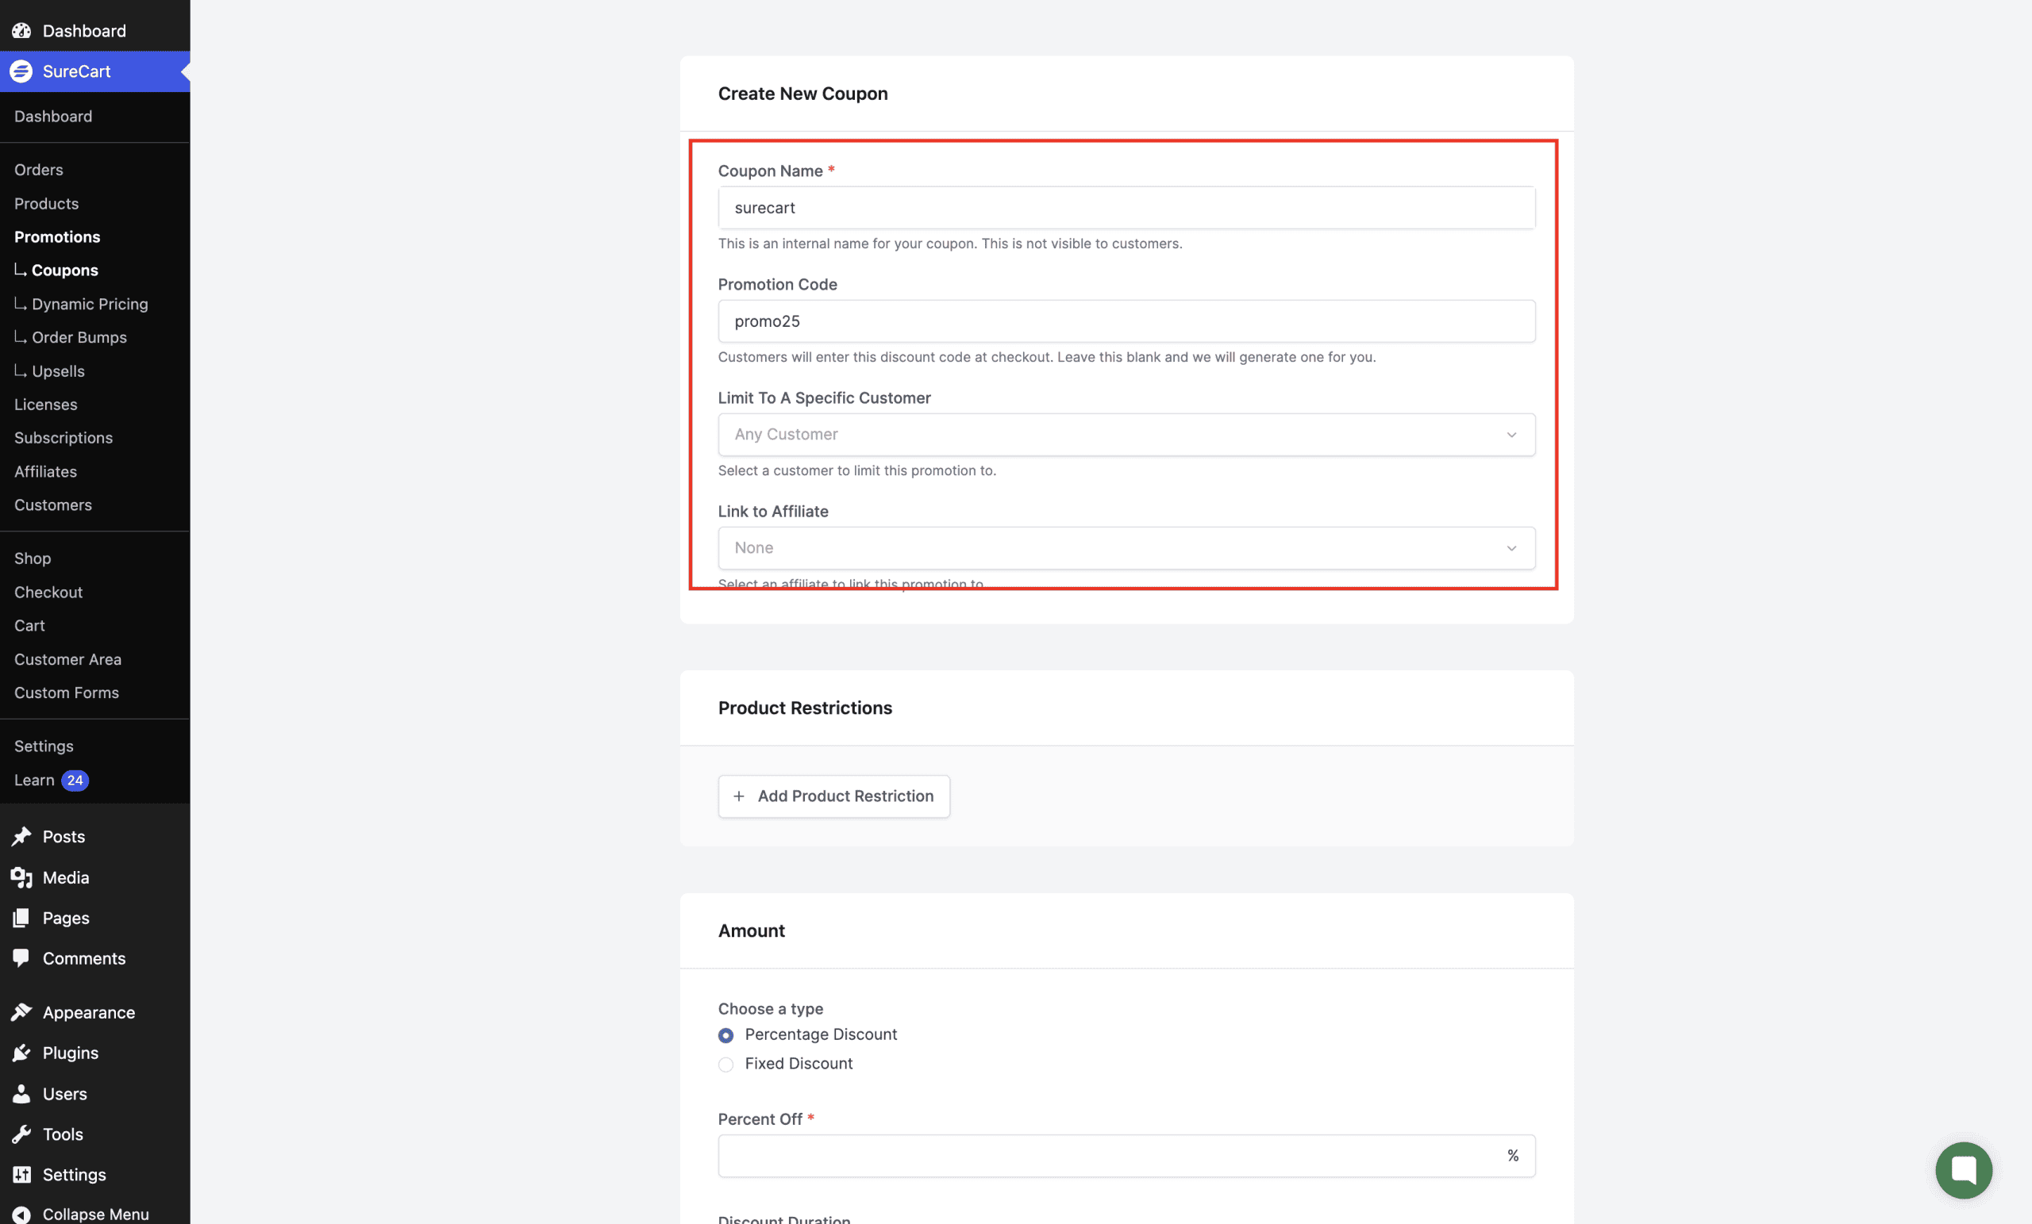Click the Collapse Menu arrow icon

coord(21,1214)
